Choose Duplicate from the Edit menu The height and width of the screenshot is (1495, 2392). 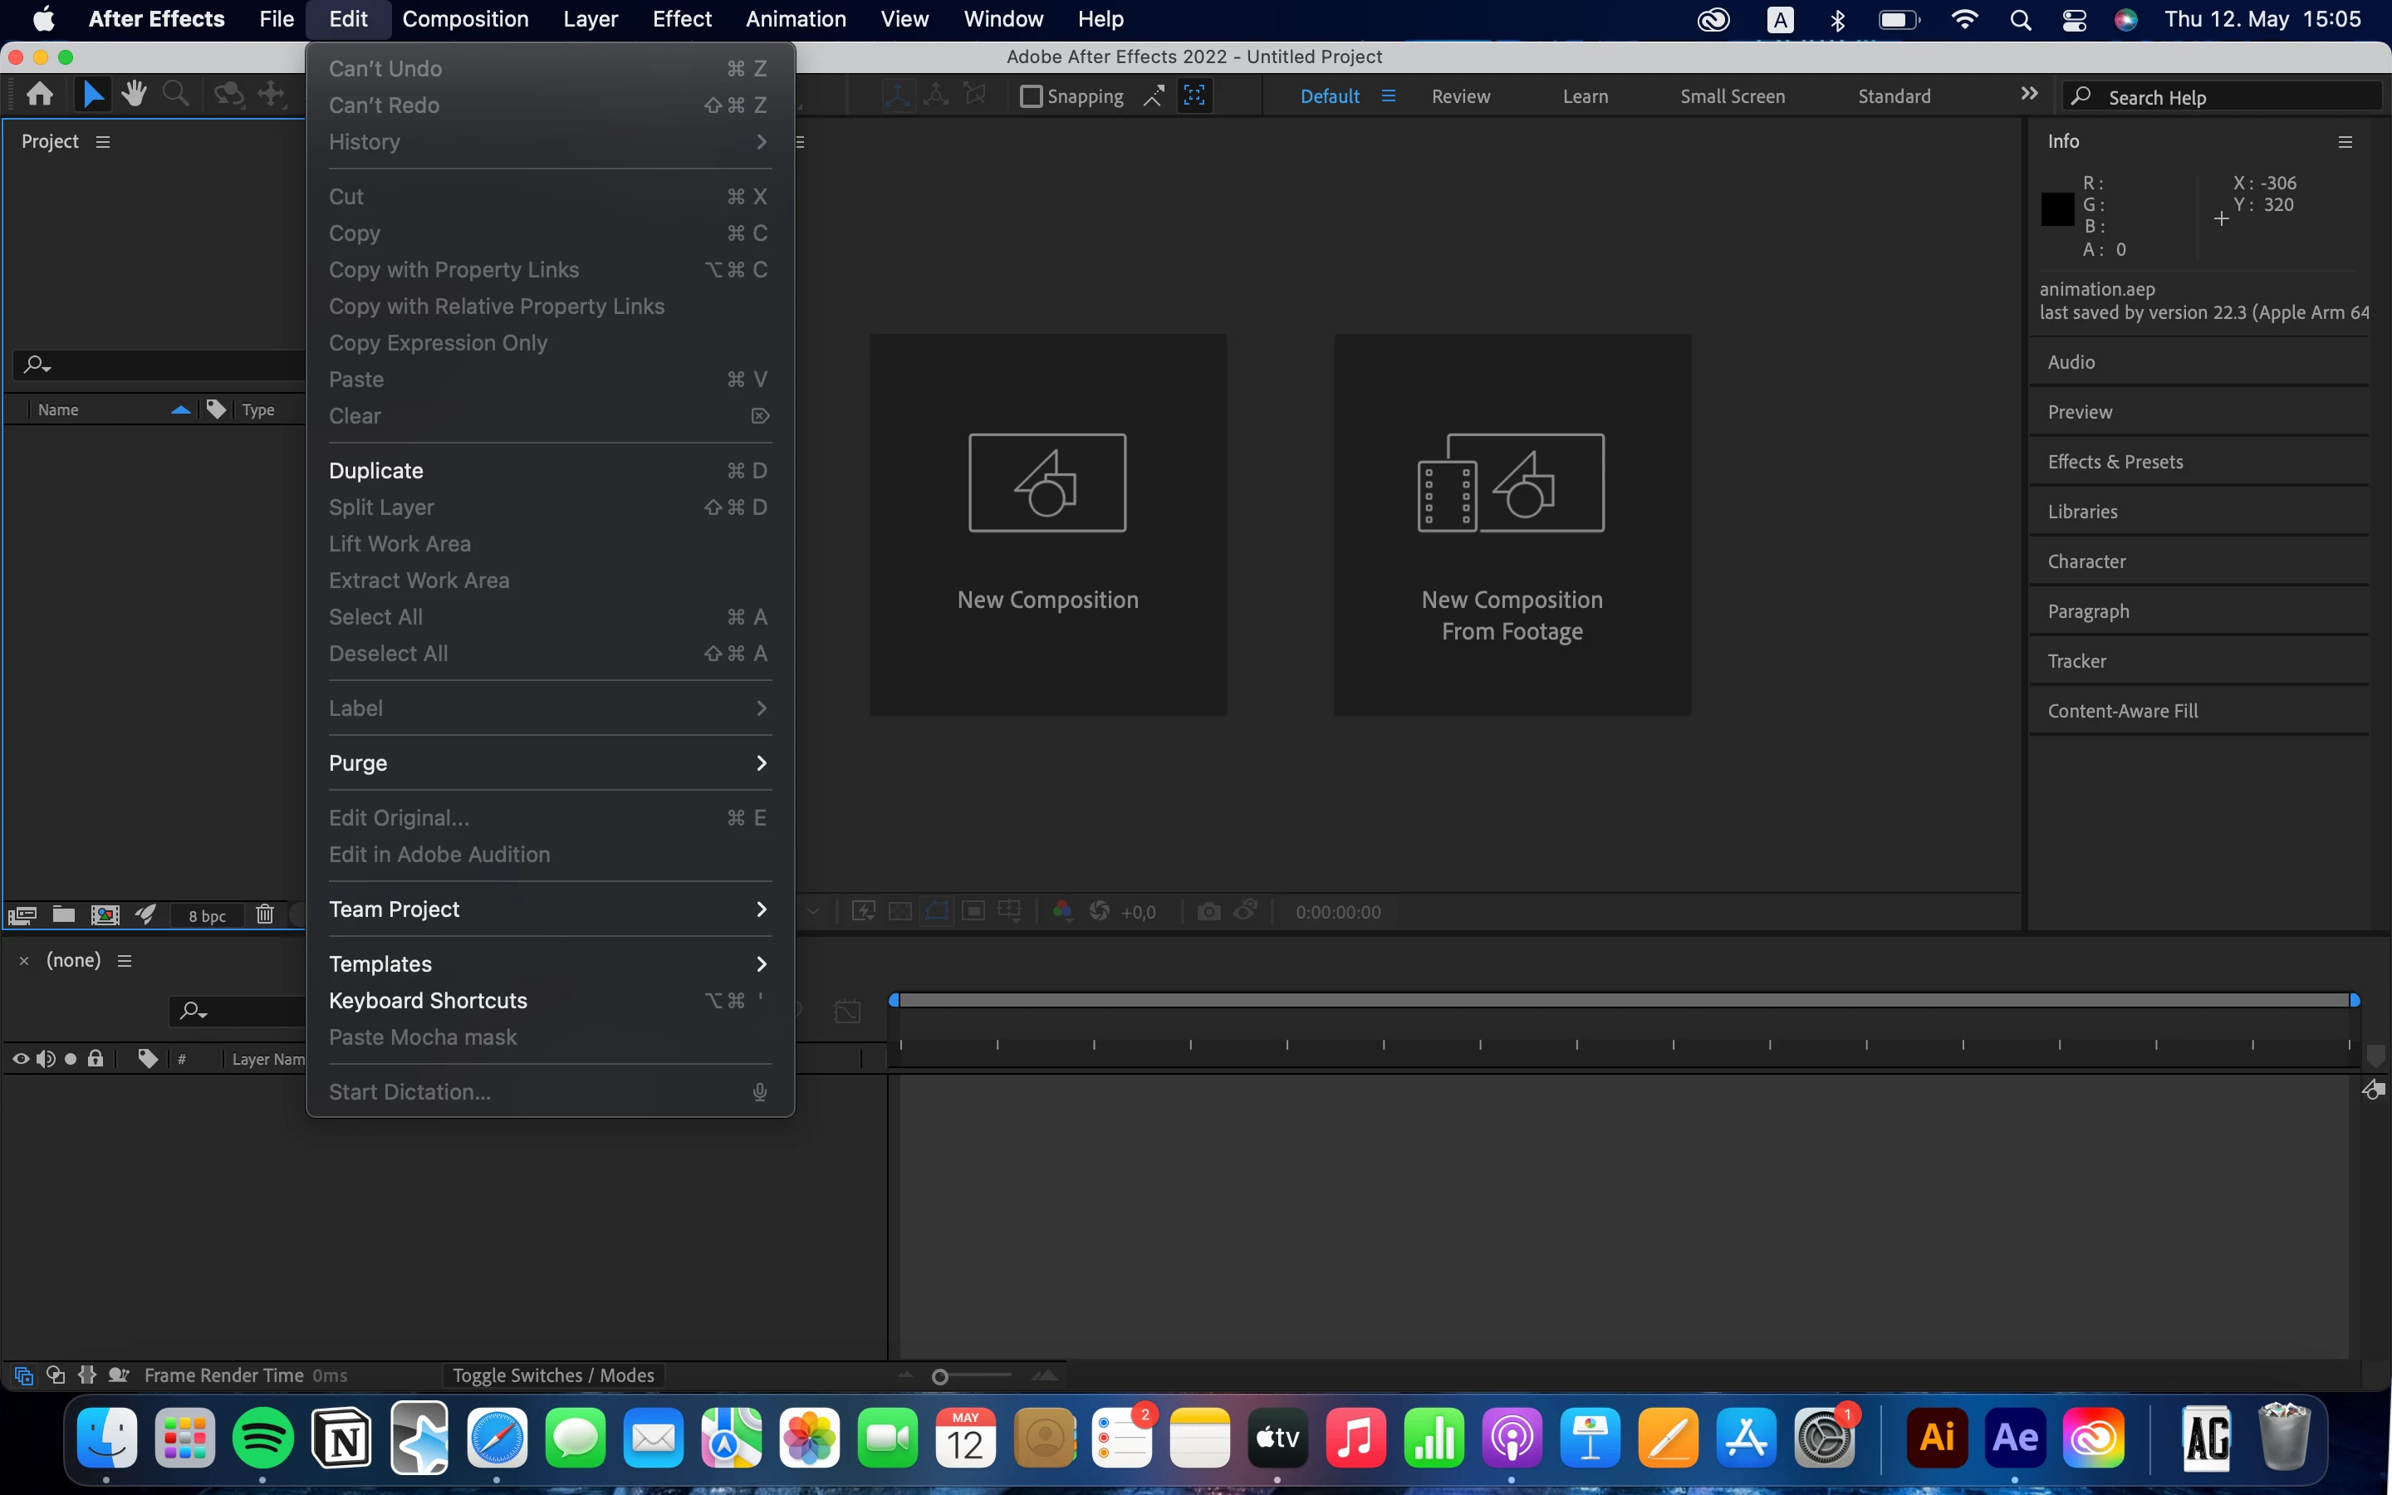pos(376,471)
